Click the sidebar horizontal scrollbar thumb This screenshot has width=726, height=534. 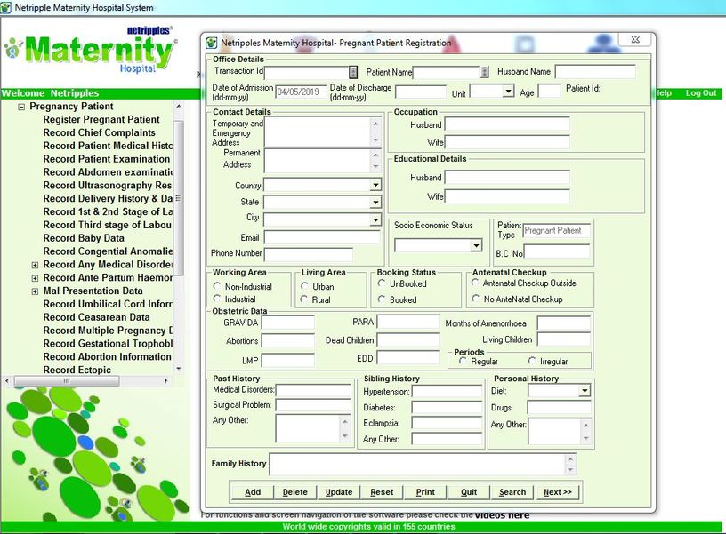tap(67, 381)
